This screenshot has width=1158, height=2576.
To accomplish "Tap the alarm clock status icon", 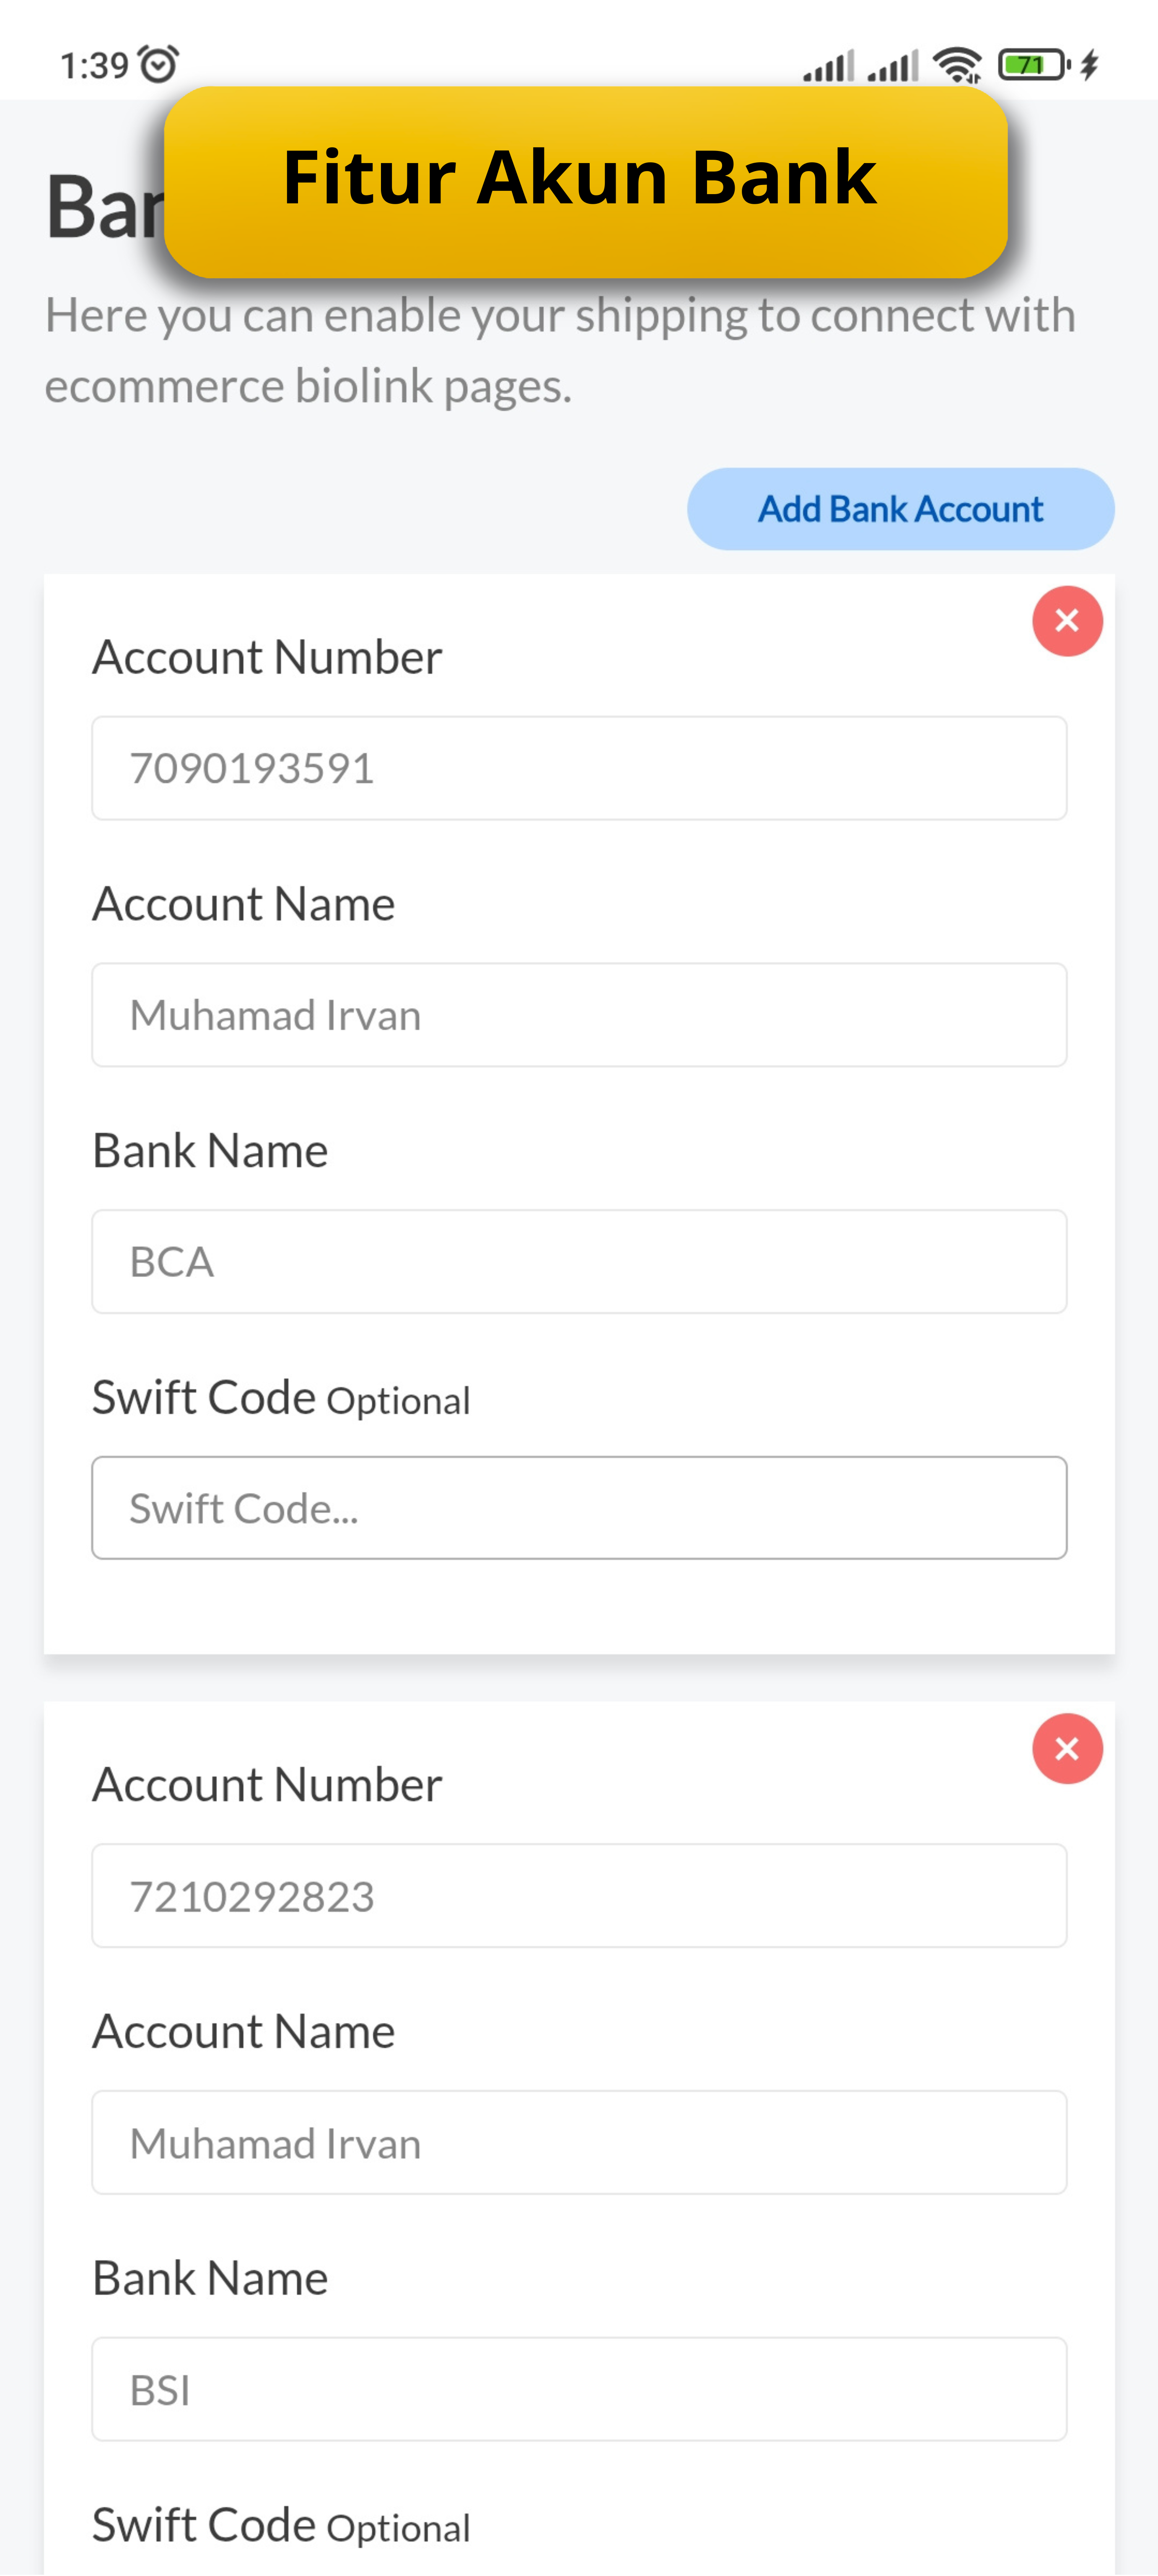I will tap(158, 64).
